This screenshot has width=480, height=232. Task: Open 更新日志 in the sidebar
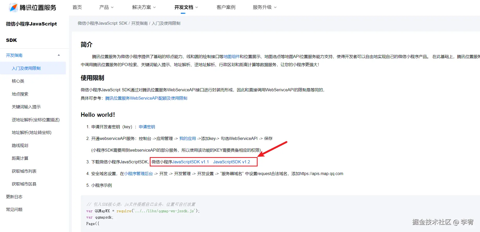pyautogui.click(x=14, y=197)
